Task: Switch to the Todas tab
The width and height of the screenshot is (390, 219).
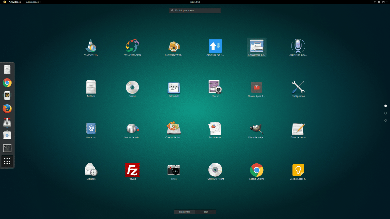Action: (205, 212)
